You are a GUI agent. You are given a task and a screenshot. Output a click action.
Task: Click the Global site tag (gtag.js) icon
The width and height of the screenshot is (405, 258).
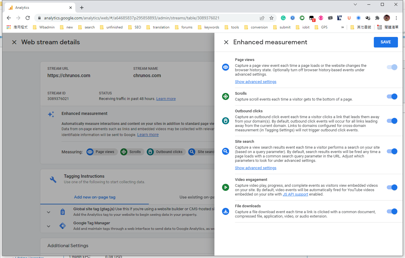click(63, 212)
